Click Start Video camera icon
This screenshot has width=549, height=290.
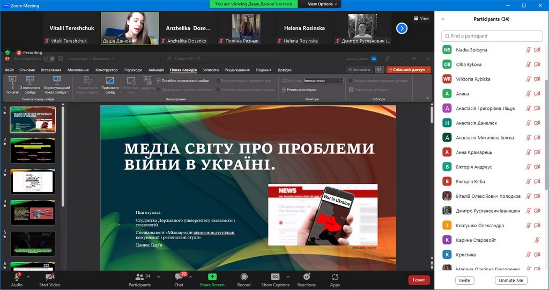pos(50,277)
